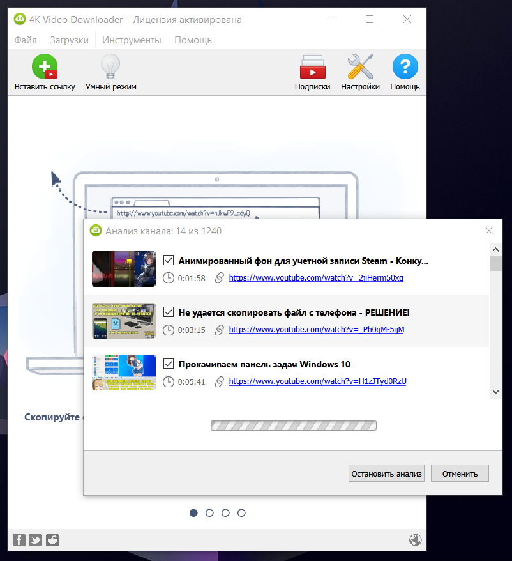Click the clock icon beside 0:03:15

tap(169, 330)
